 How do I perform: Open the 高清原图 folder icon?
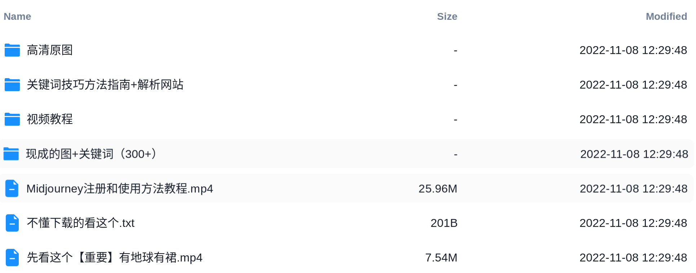(x=12, y=50)
